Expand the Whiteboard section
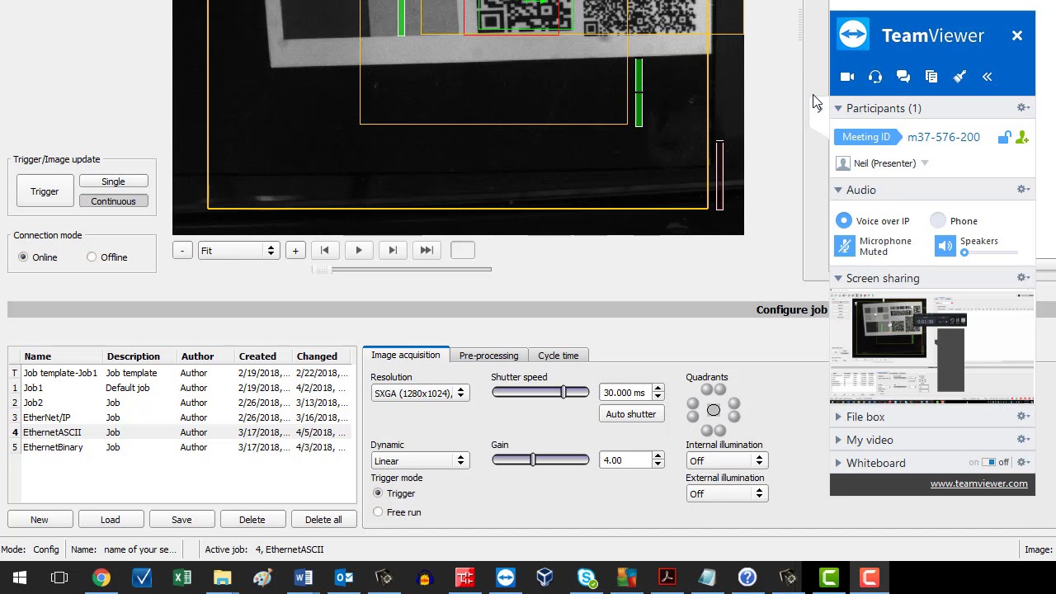The image size is (1056, 594). pos(838,463)
